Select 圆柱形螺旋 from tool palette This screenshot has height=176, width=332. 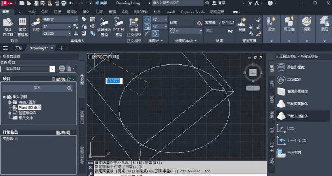click(x=292, y=67)
